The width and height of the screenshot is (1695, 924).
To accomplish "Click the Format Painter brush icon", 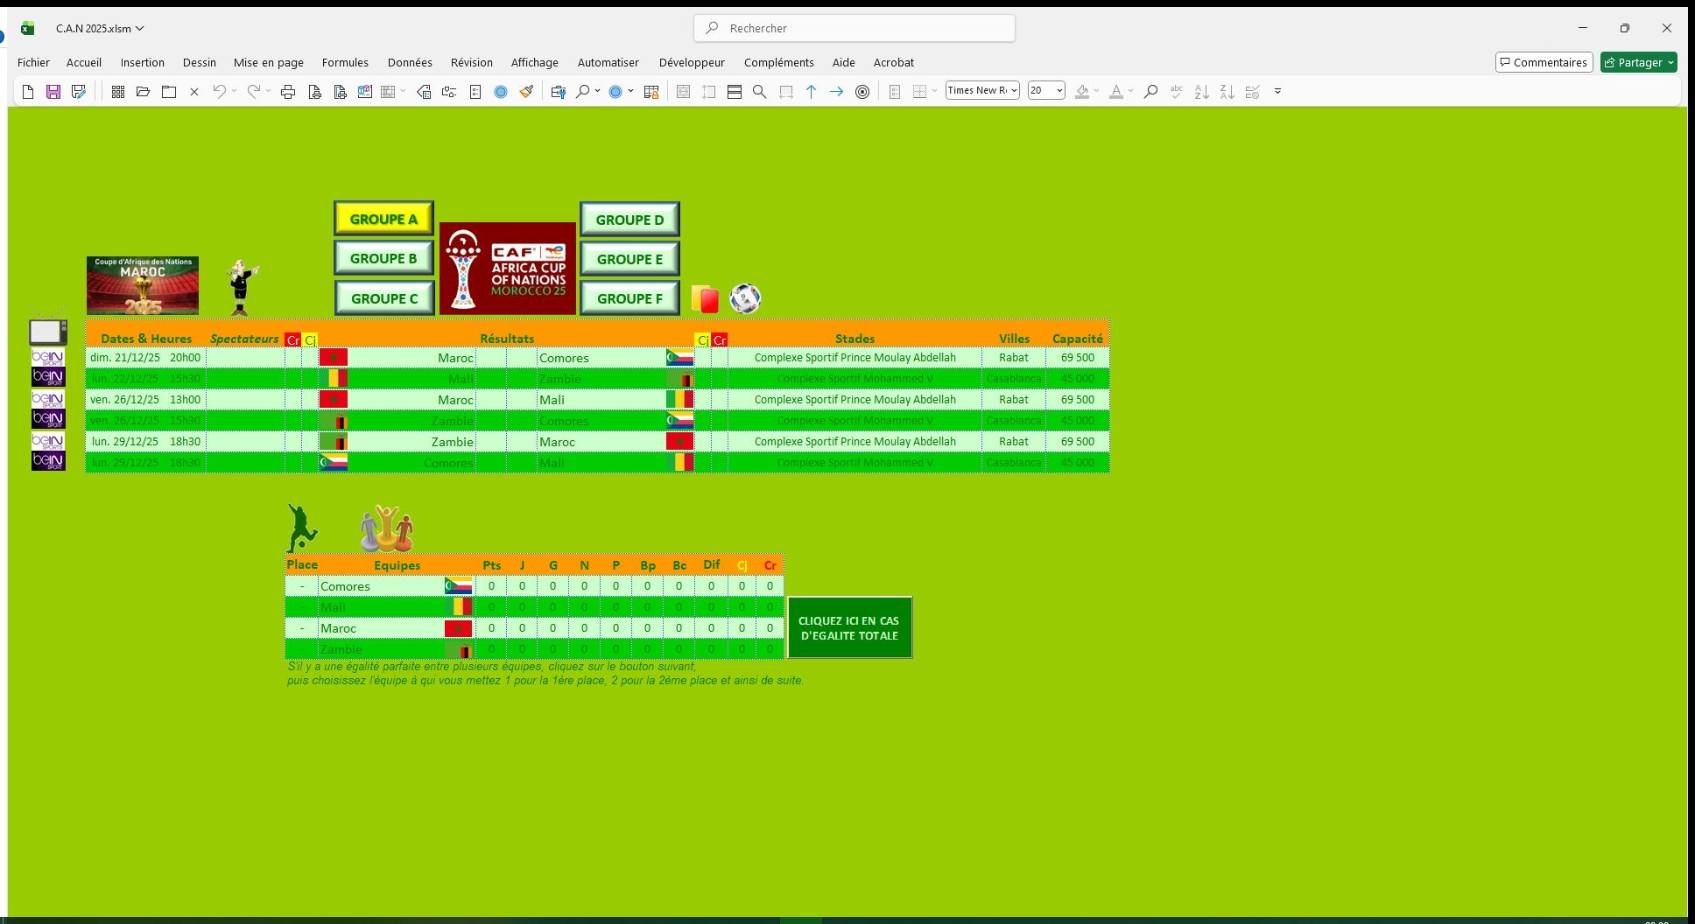I will 526,92.
